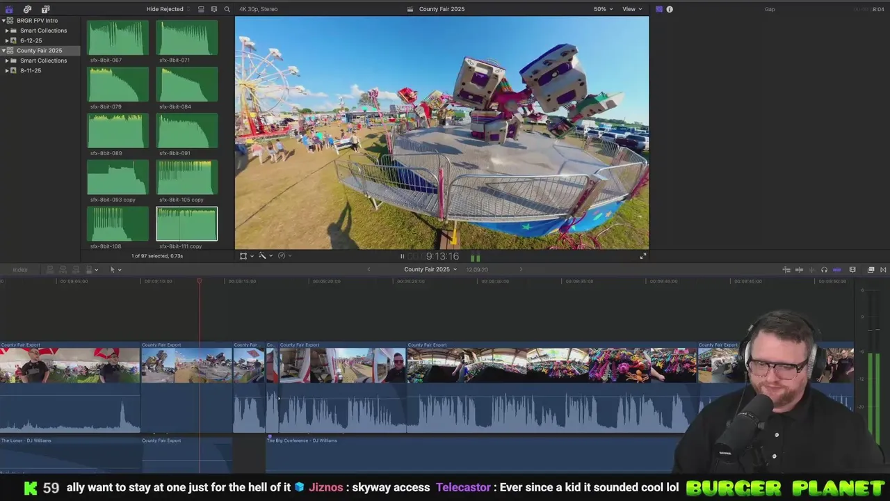Screen dimensions: 890x501
Task: Toggle solo headphones button
Action: (x=824, y=270)
